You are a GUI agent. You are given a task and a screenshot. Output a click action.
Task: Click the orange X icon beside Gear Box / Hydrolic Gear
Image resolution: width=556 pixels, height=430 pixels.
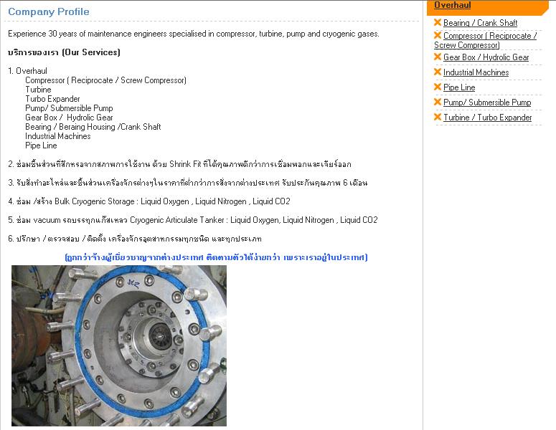pyautogui.click(x=438, y=57)
